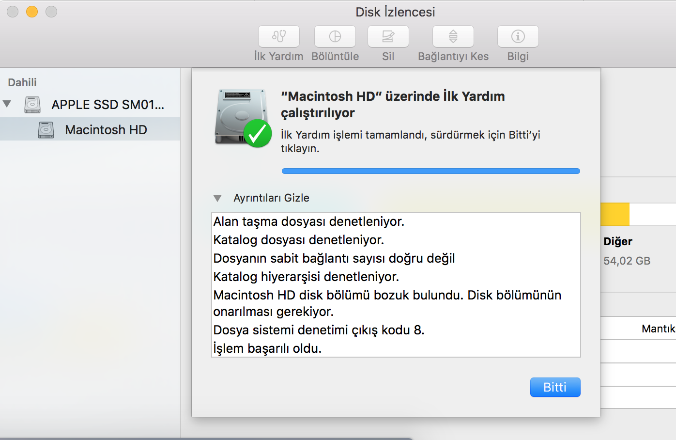
Task: Select APPLE SSD SM01... in the sidebar
Action: 108,105
